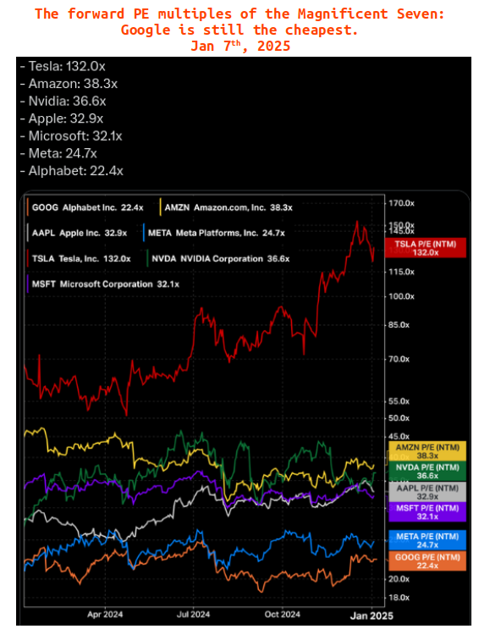Click the 'Alphabet: 22.4x' list line
This screenshot has width=479, height=629.
[72, 171]
